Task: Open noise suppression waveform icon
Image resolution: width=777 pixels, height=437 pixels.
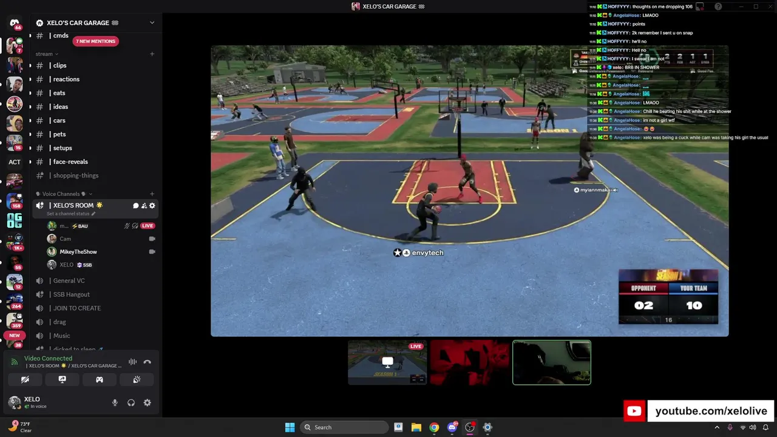Action: tap(132, 362)
